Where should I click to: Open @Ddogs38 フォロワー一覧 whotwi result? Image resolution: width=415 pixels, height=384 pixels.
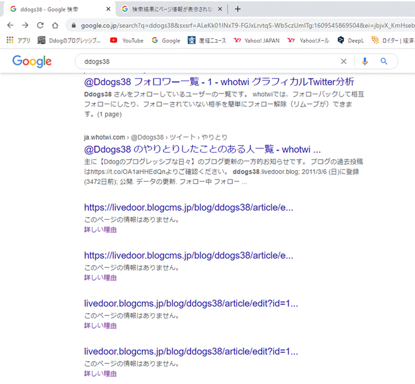219,82
